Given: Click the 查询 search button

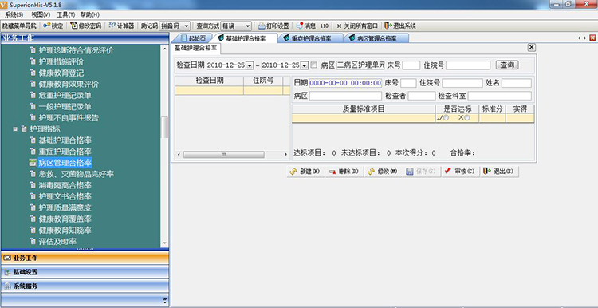Looking at the screenshot, I should click(507, 65).
